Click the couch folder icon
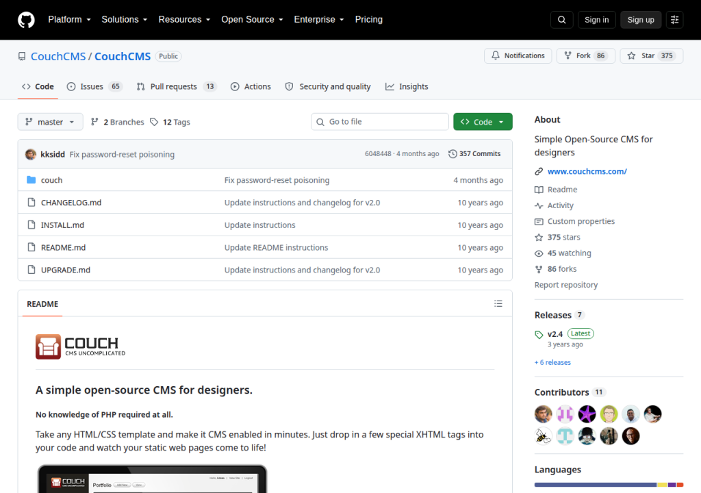The width and height of the screenshot is (701, 493). 31,180
